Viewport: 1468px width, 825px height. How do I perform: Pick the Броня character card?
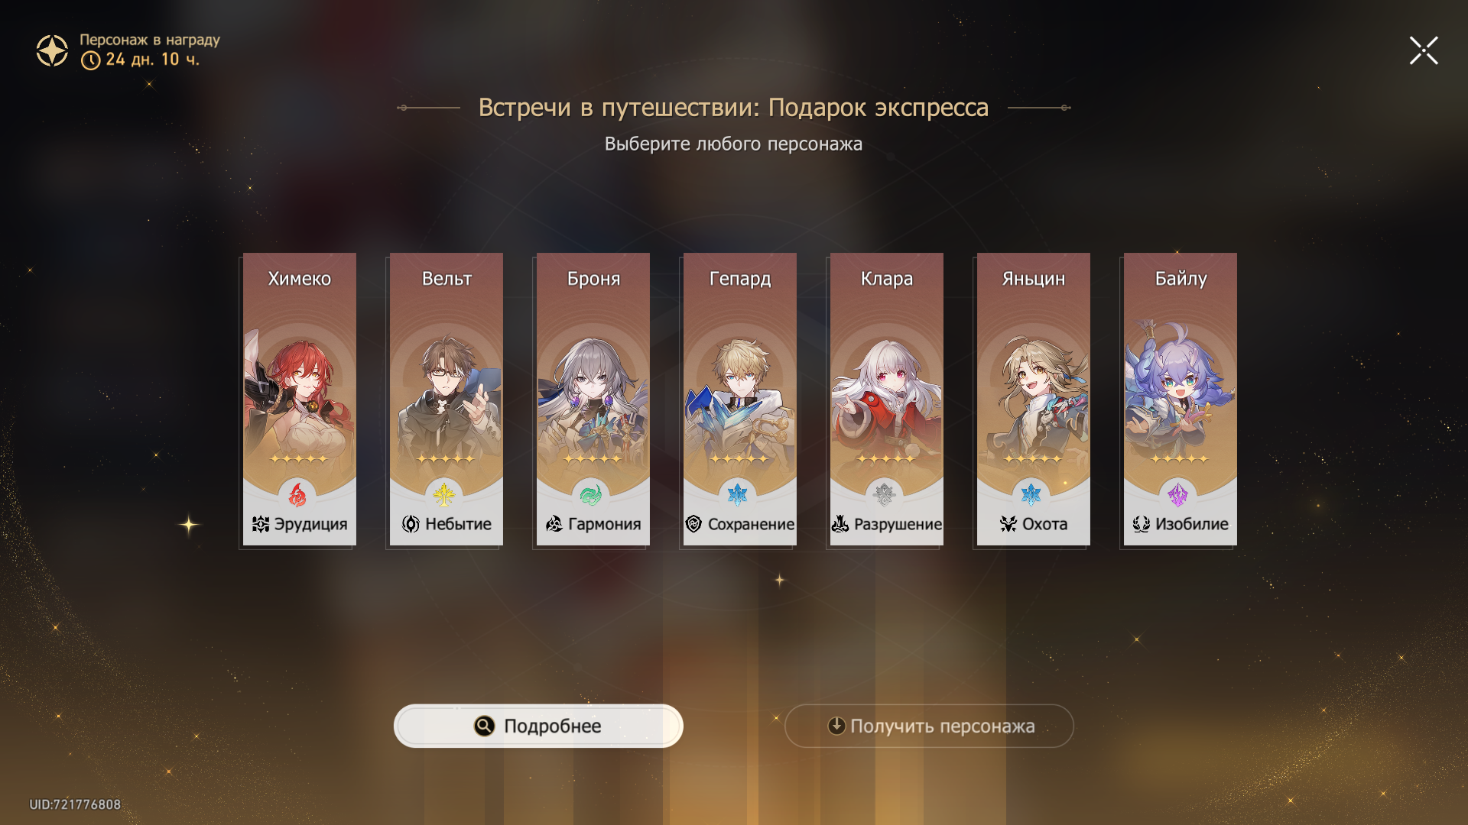coord(593,399)
